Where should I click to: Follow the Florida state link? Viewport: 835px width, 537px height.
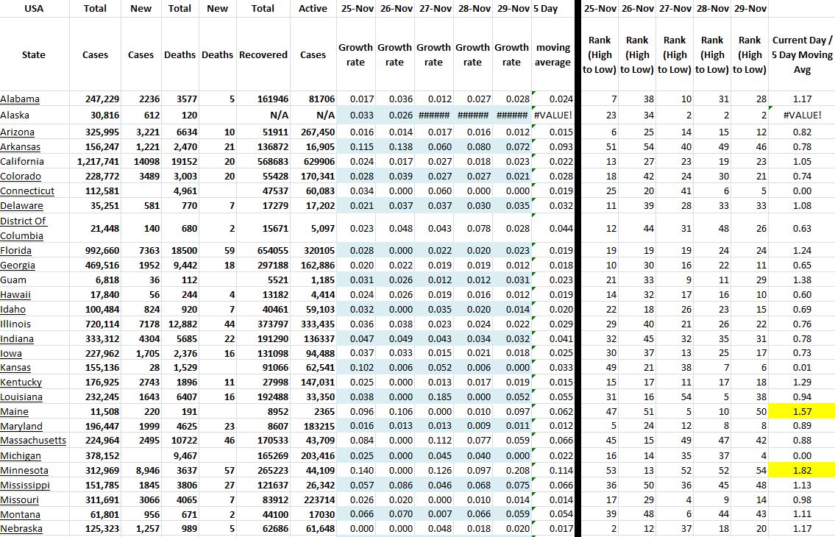coord(16,251)
